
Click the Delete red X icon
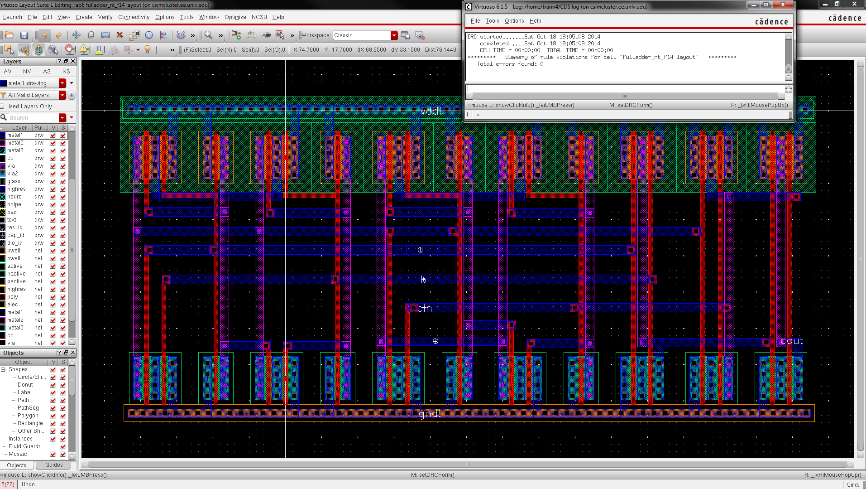120,35
